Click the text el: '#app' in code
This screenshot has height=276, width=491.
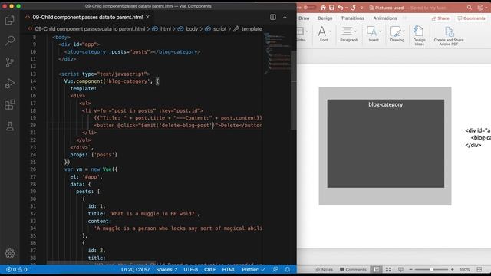(x=86, y=177)
